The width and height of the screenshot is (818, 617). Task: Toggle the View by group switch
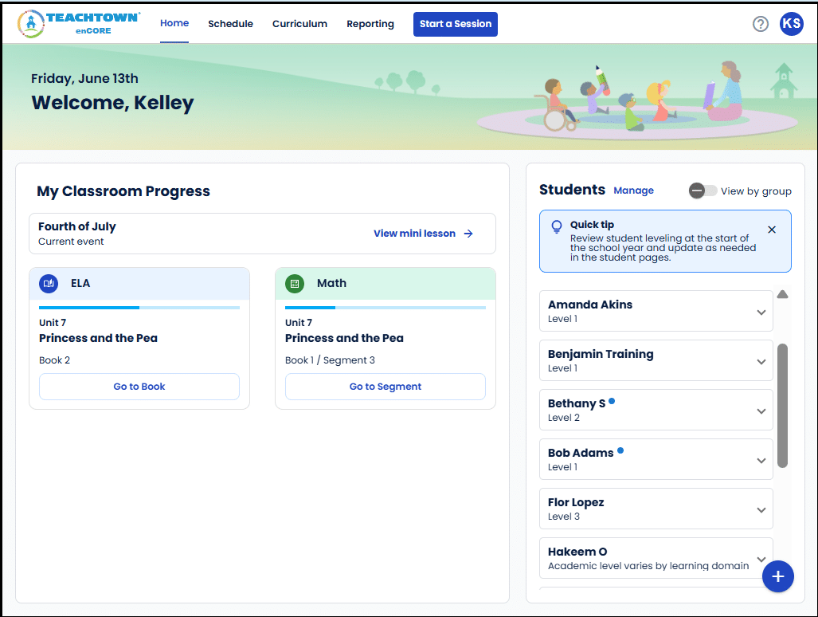703,191
